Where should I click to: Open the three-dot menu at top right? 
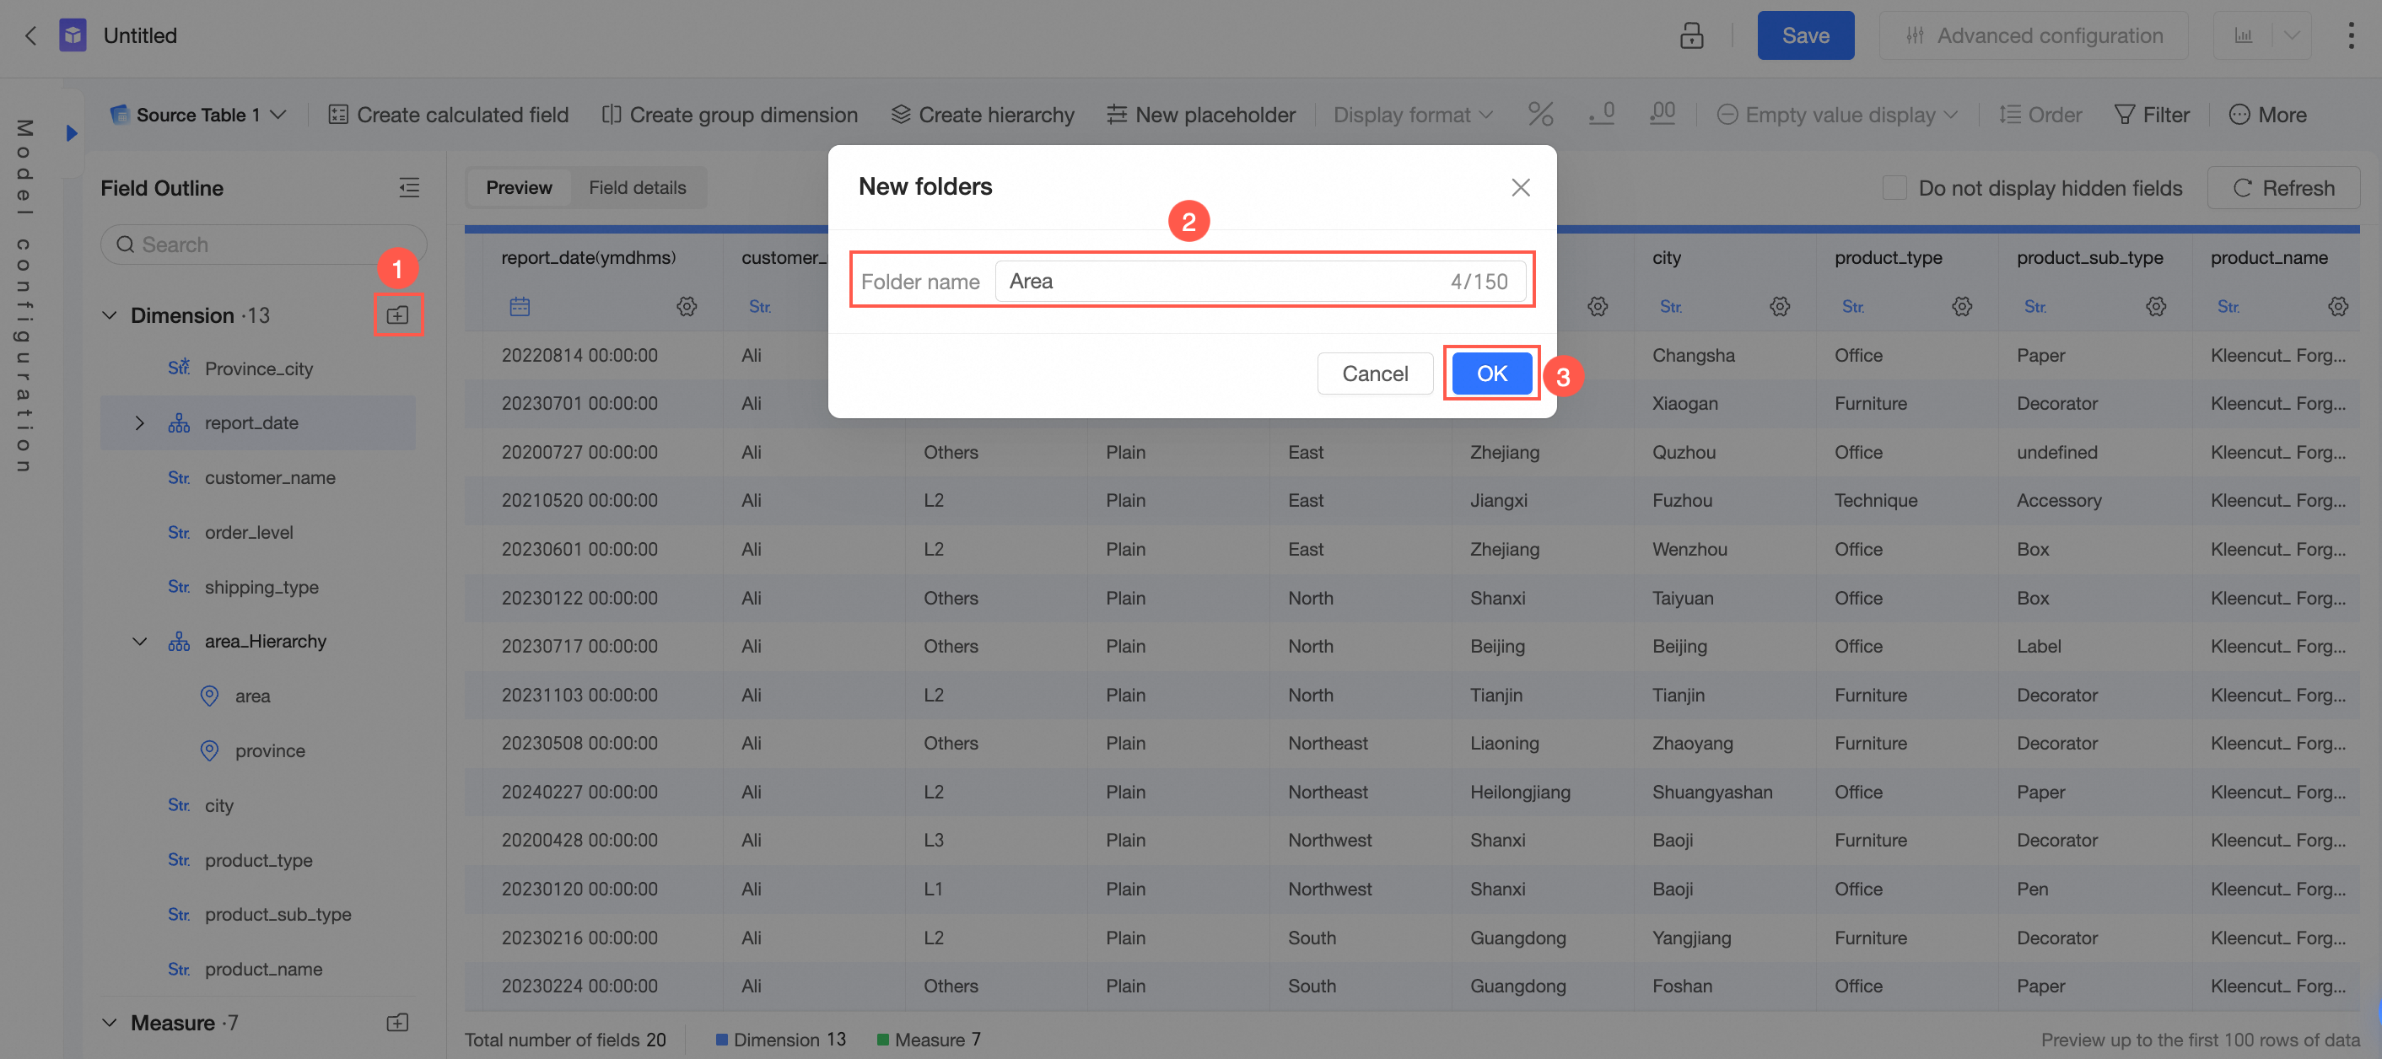[x=2350, y=35]
